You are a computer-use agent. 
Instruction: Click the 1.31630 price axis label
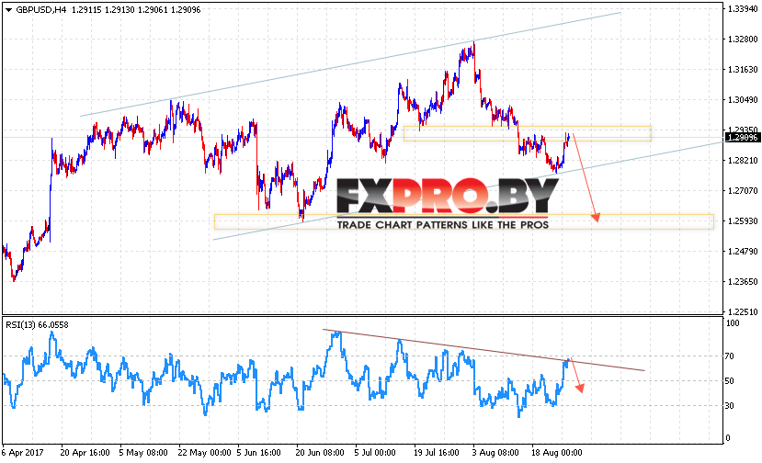(743, 70)
